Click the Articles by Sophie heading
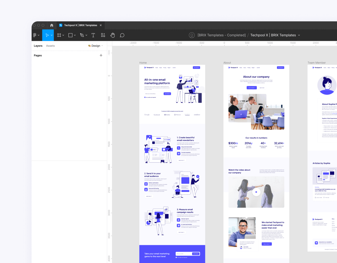 [321, 163]
